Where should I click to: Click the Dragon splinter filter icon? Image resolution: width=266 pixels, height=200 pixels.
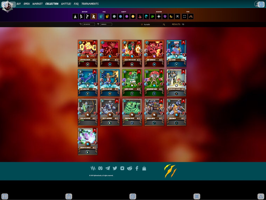(x=171, y=17)
